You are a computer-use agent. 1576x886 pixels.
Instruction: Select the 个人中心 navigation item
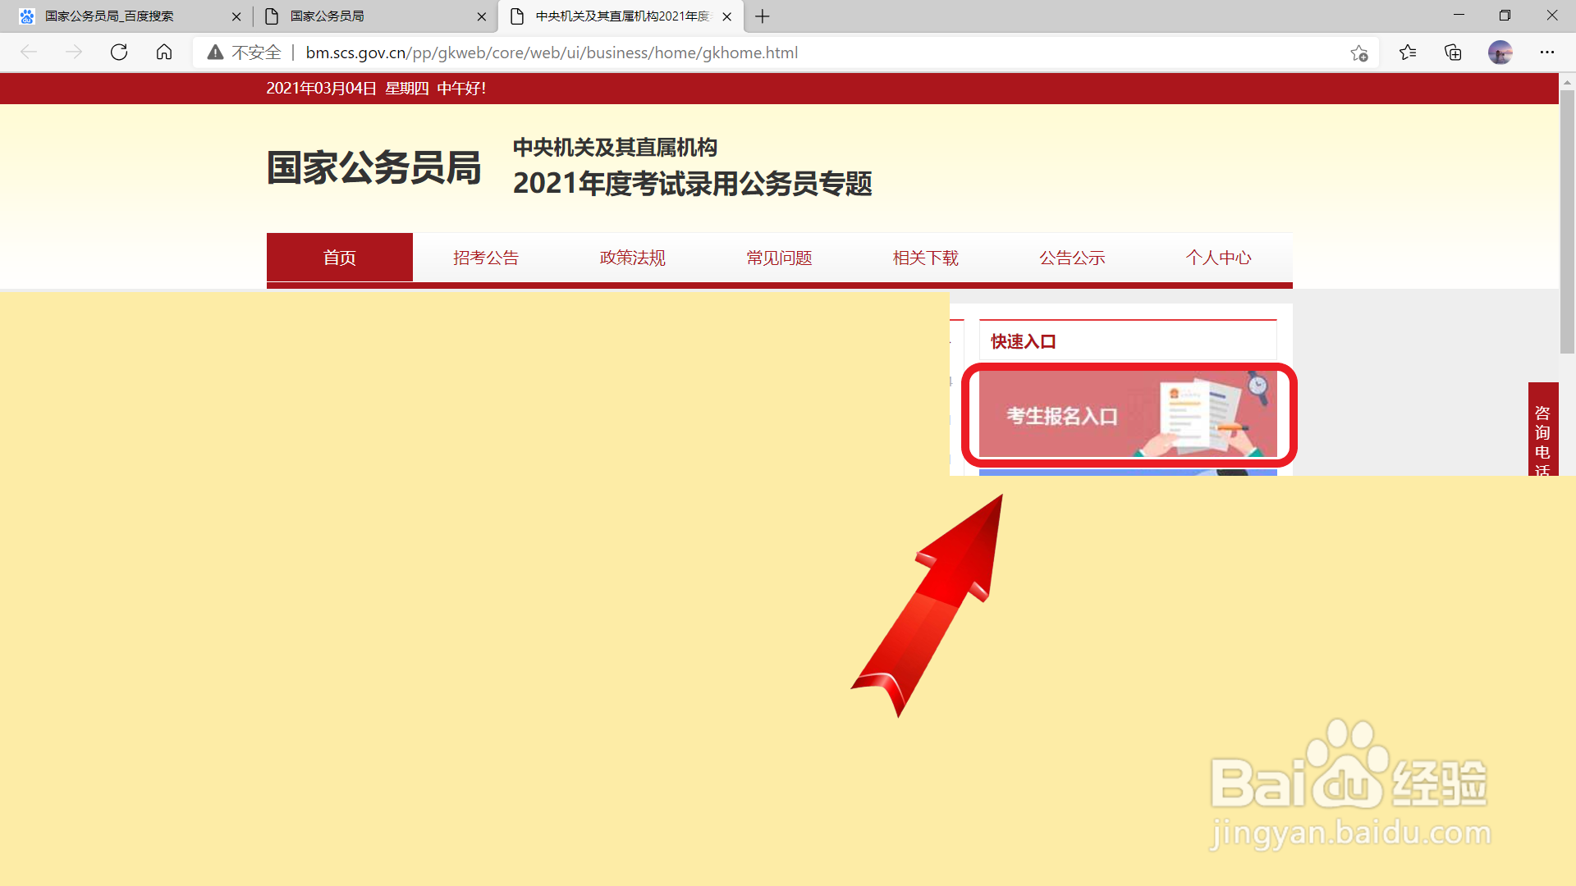click(x=1219, y=257)
